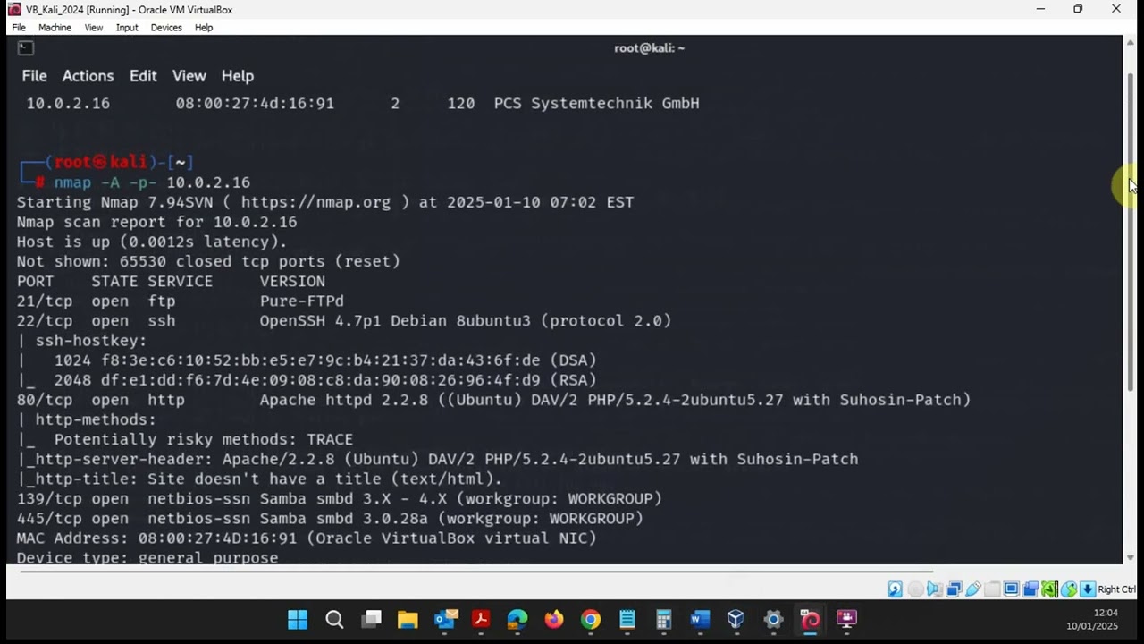Screen dimensions: 1144x644
Task: Open Outlook from the taskbar
Action: pos(444,619)
